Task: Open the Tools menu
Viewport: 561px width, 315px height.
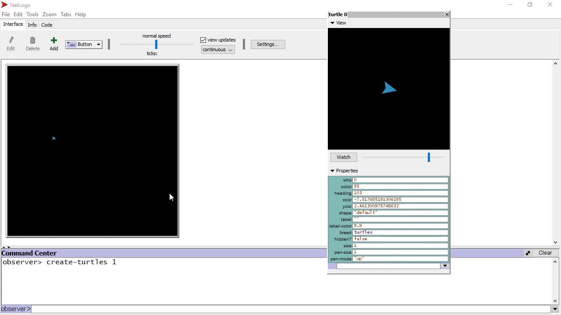Action: click(32, 14)
